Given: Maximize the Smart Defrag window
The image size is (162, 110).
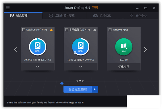Looking at the screenshot, I should (x=146, y=8).
